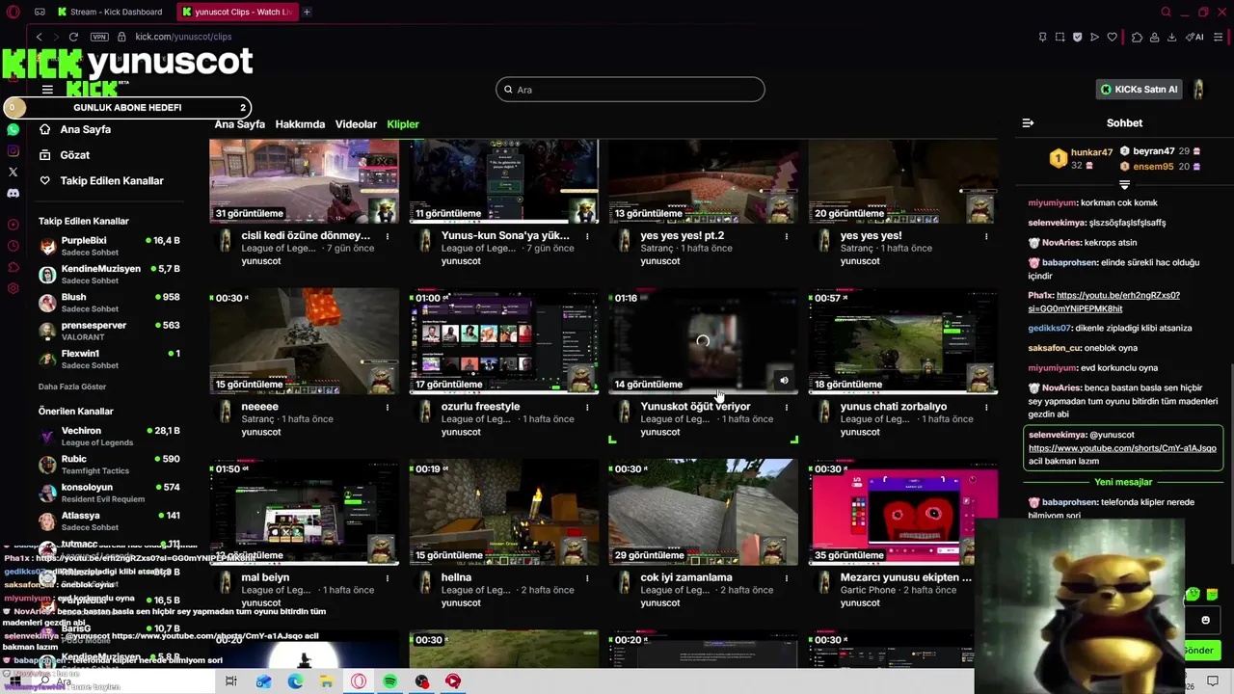This screenshot has width=1234, height=694.
Task: Open Microsoft Edge from the taskbar
Action: coord(295,681)
